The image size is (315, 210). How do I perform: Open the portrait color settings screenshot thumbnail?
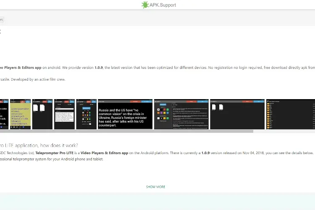(87, 114)
